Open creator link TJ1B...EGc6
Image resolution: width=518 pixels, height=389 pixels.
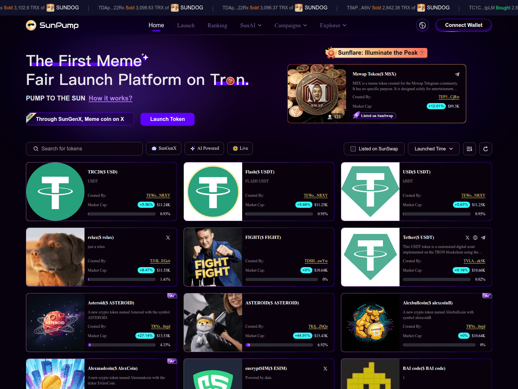(160, 261)
